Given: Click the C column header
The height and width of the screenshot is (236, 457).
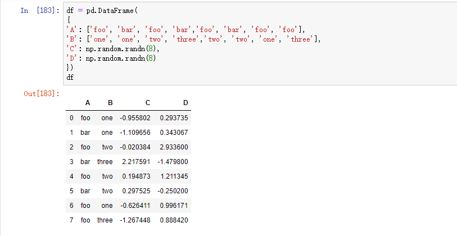Looking at the screenshot, I should pyautogui.click(x=147, y=103).
